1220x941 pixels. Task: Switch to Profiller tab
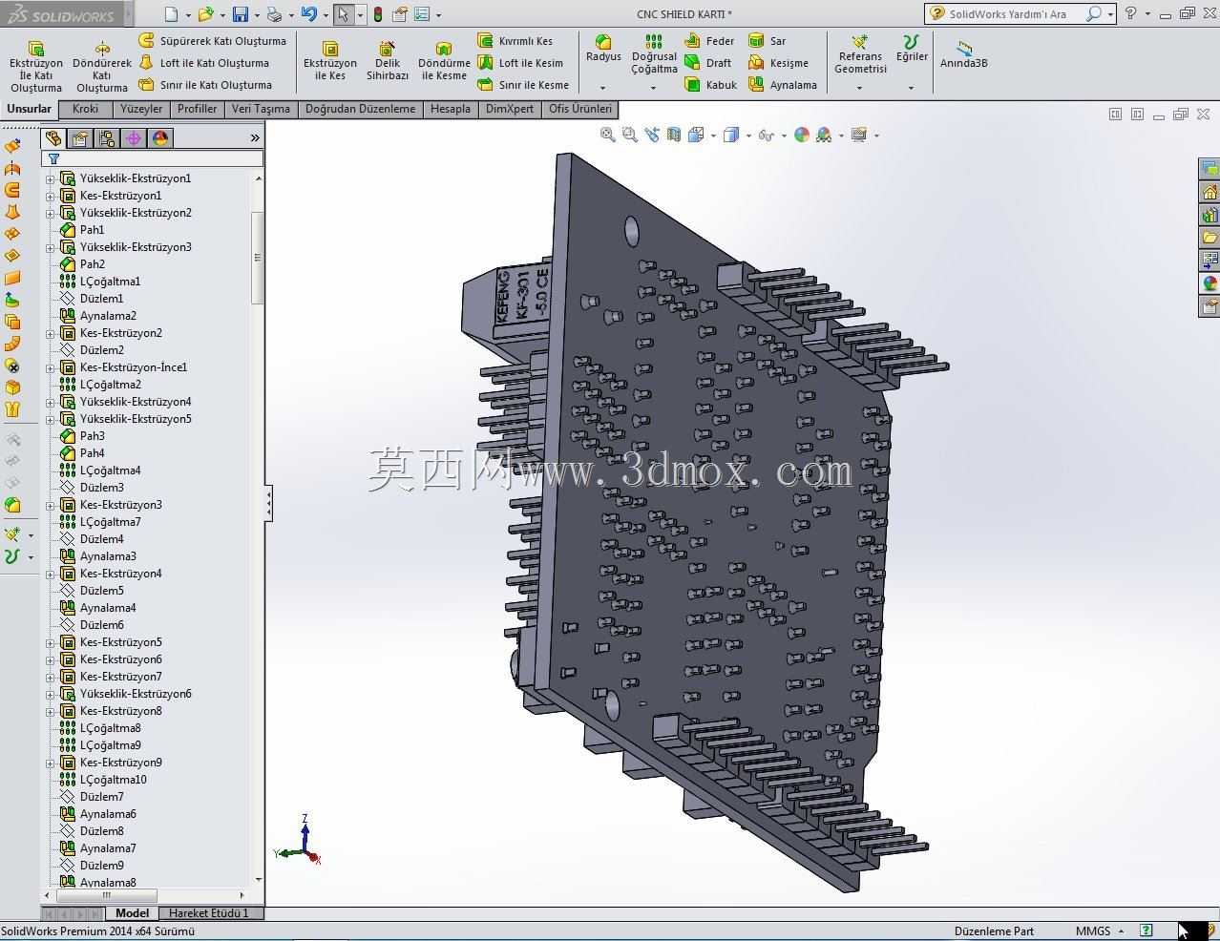coord(198,109)
